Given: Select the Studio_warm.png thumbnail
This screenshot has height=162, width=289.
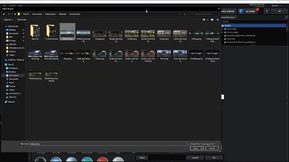Looking at the screenshot, I should 131,56.
